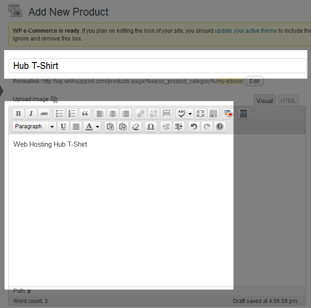Apply strikethrough to text
Viewport: 311px width, 308px height.
(x=44, y=114)
